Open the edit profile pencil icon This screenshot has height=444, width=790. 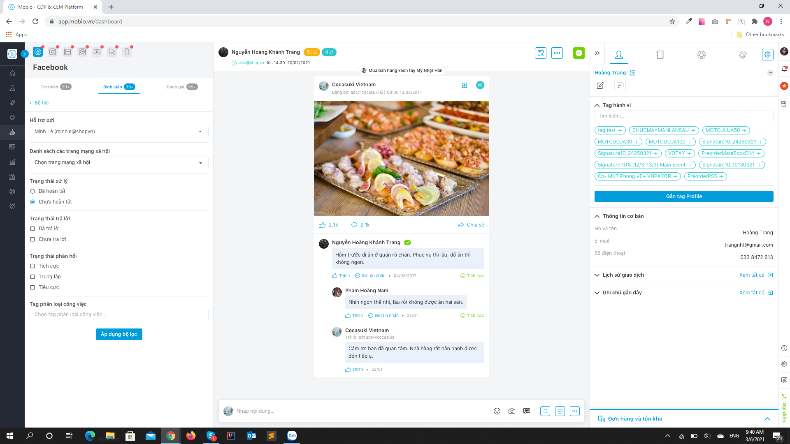(x=600, y=86)
